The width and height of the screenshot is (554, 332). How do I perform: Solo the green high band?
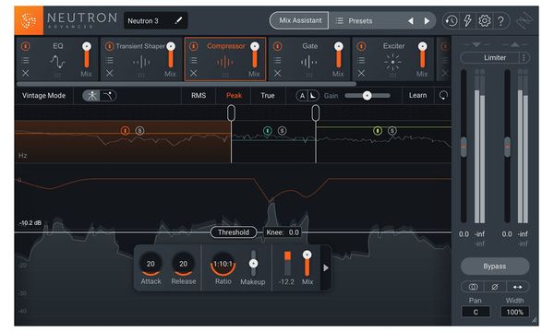pos(392,131)
